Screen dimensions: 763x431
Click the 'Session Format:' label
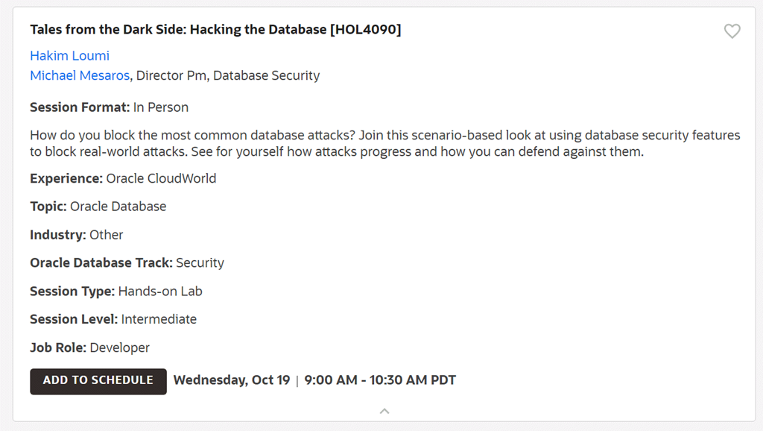coord(80,107)
